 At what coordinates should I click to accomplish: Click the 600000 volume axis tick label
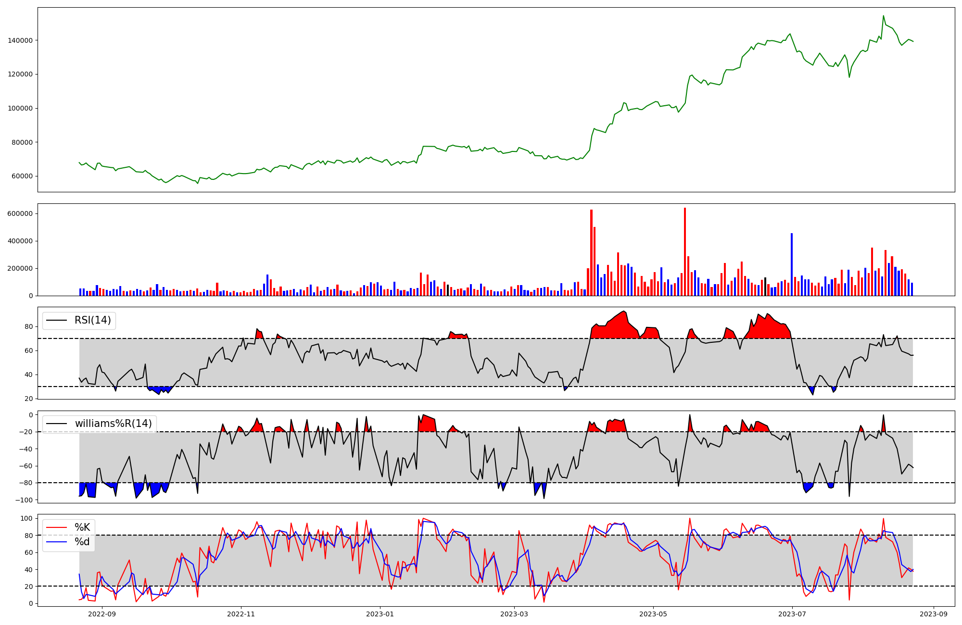click(20, 213)
